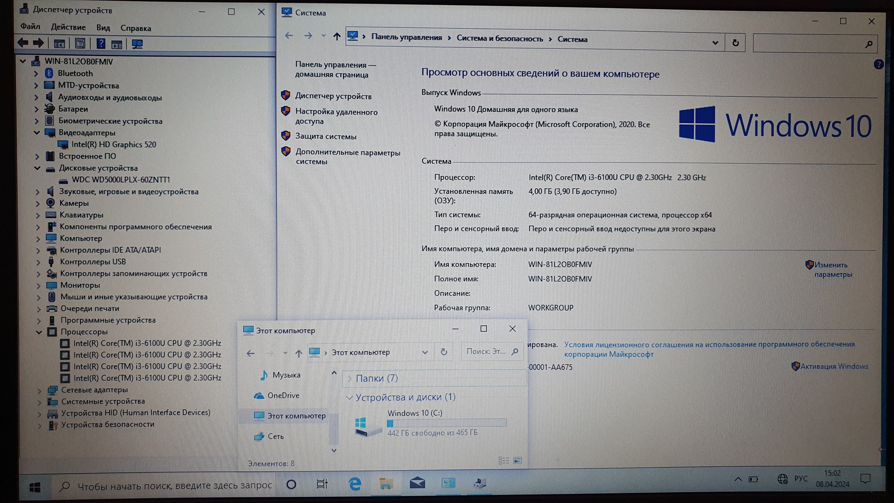Click the network globe tray icon
This screenshot has width=894, height=503.
tap(782, 479)
